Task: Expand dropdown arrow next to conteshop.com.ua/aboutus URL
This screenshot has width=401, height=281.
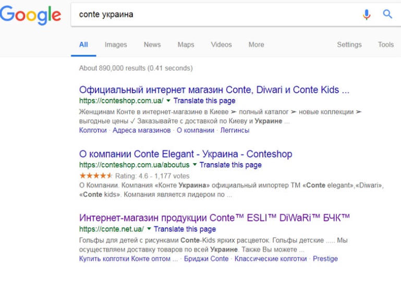Action: (195, 165)
